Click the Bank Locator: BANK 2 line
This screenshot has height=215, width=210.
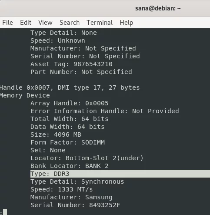tap(69, 166)
